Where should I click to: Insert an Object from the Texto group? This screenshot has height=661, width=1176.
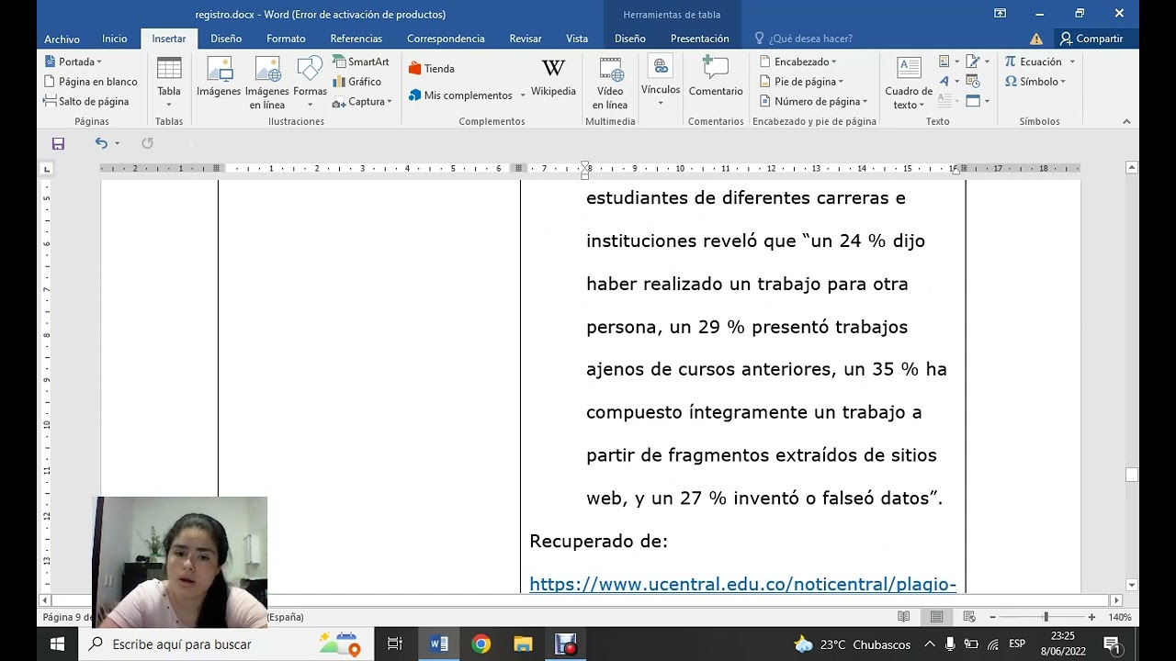pyautogui.click(x=974, y=101)
